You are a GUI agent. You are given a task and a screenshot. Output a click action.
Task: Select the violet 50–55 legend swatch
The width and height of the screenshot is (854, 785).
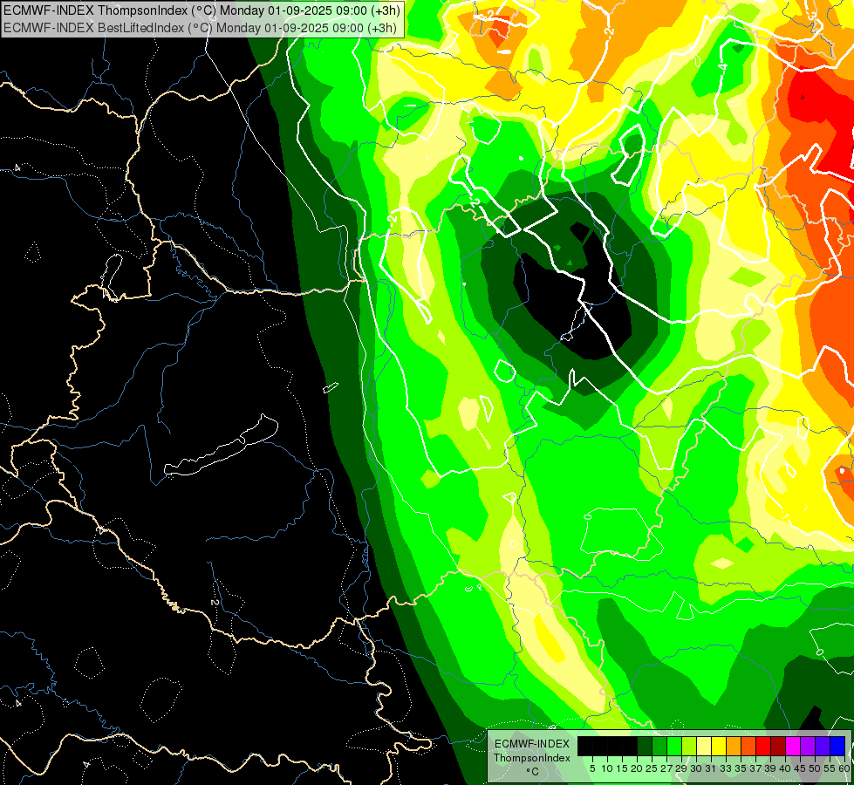click(x=823, y=746)
